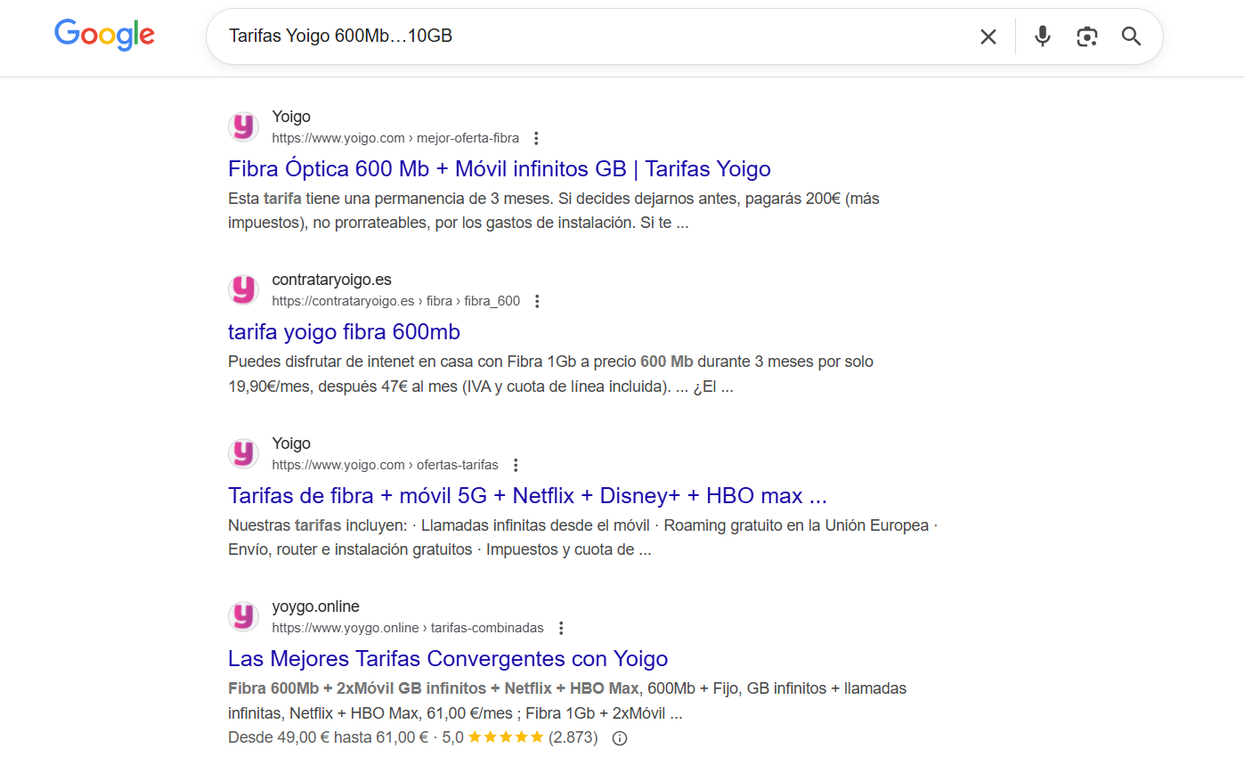Screen dimensions: 1244x765
Task: Open the Tarifas de fibra + móvil 5G result
Action: [527, 495]
